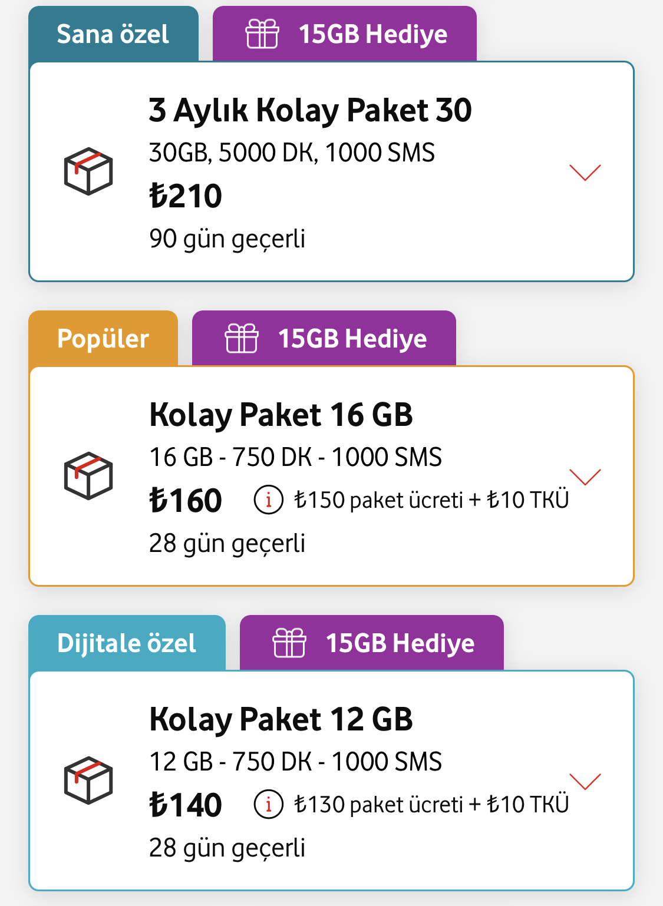Tap the info icon next to ₺130 paket ücreti
This screenshot has height=906, width=663.
coord(269,805)
